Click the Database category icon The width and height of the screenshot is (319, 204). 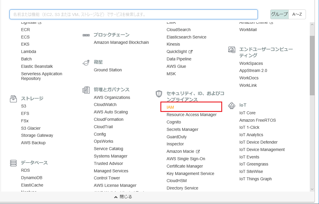tap(13, 163)
